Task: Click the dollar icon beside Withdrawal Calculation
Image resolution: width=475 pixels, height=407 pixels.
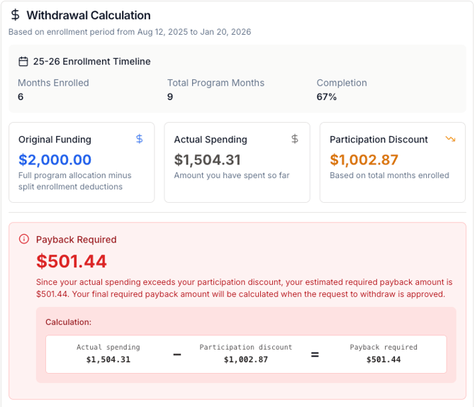Action: tap(15, 15)
